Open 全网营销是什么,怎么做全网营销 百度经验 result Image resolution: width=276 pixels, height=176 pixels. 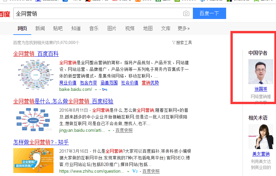pos(63,101)
